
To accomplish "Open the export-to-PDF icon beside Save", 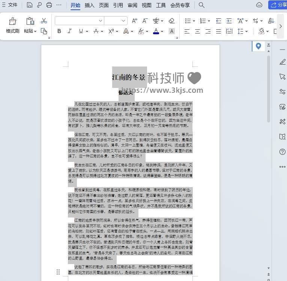I will [39, 5].
